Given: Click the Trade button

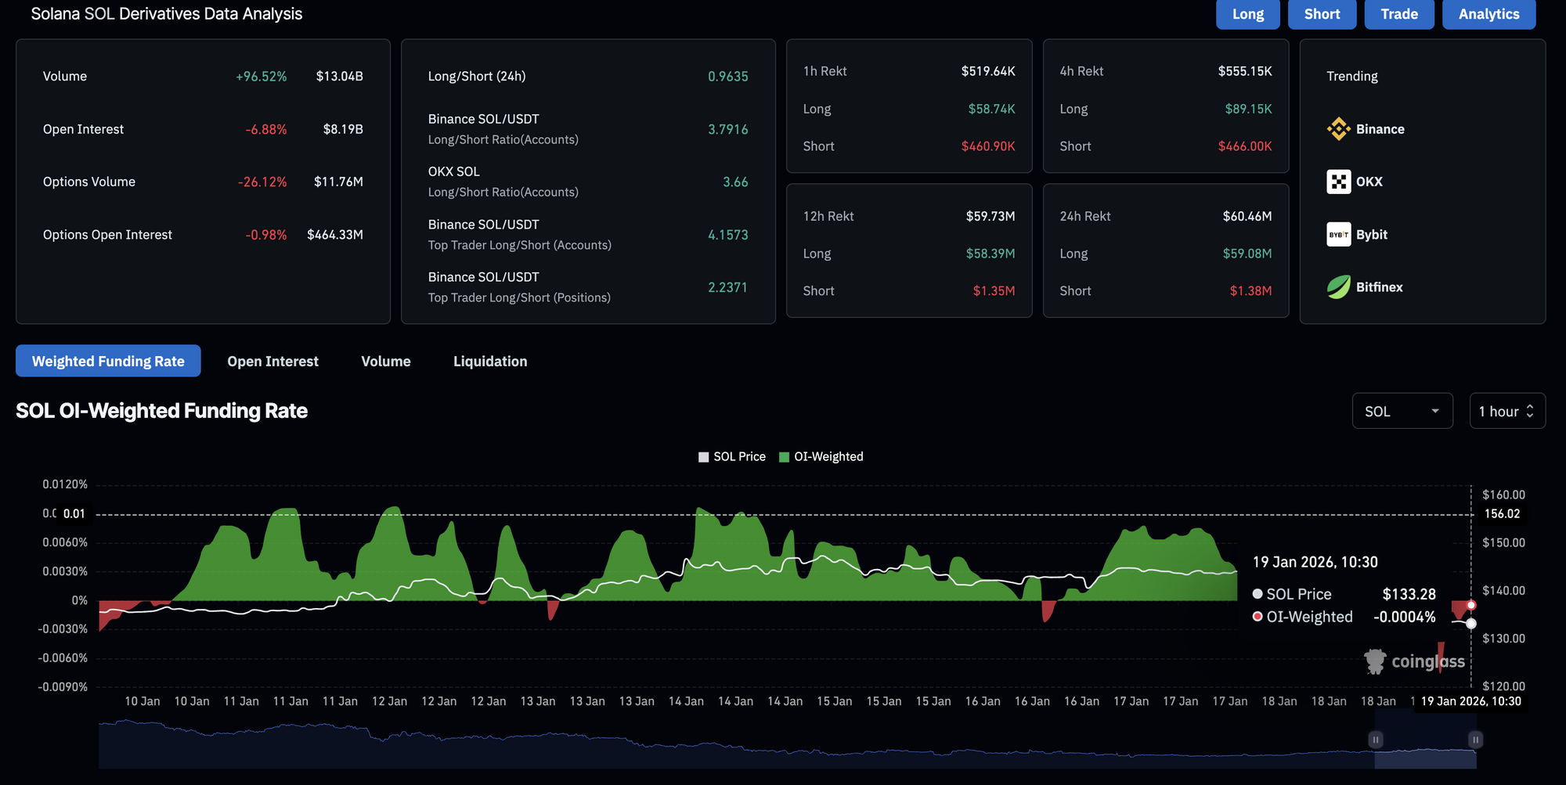Looking at the screenshot, I should [x=1398, y=14].
